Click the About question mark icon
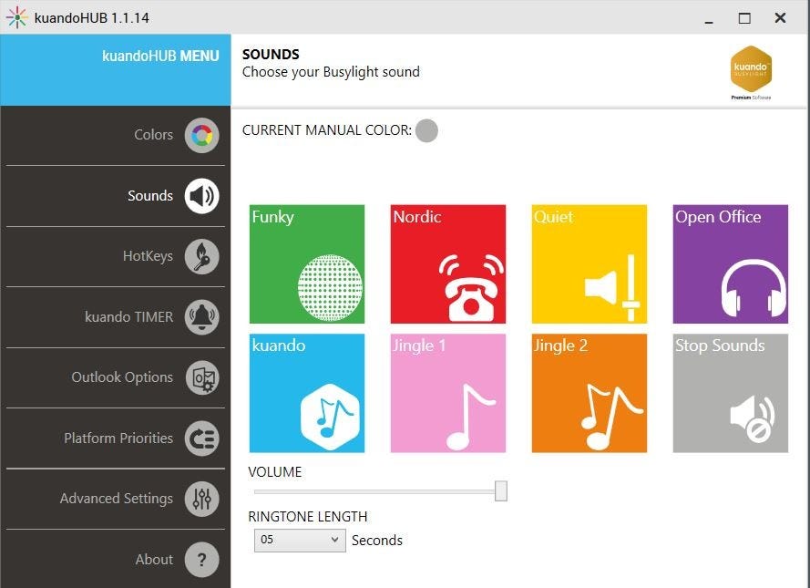This screenshot has width=810, height=588. click(x=202, y=559)
